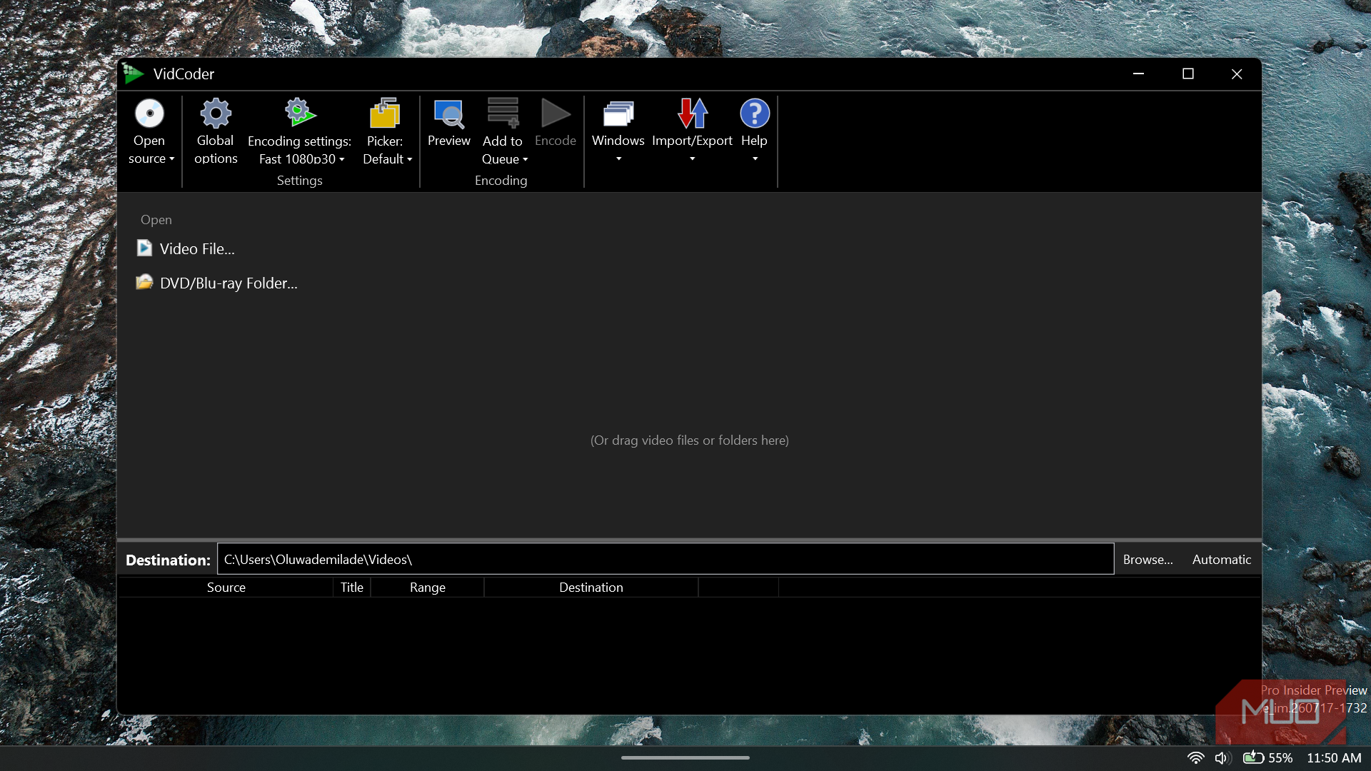Image resolution: width=1371 pixels, height=771 pixels.
Task: Click the VidCoder logo in title bar
Action: (x=134, y=74)
